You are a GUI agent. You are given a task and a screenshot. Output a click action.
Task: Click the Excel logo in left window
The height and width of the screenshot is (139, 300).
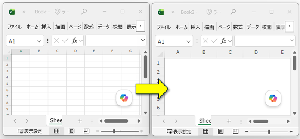point(12,12)
